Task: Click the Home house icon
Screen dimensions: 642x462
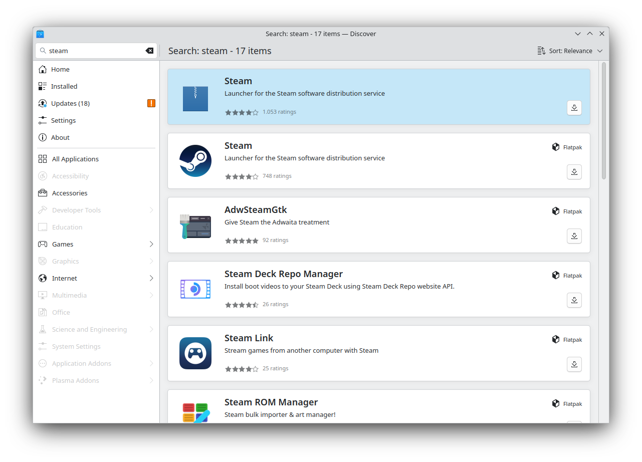Action: [x=43, y=69]
